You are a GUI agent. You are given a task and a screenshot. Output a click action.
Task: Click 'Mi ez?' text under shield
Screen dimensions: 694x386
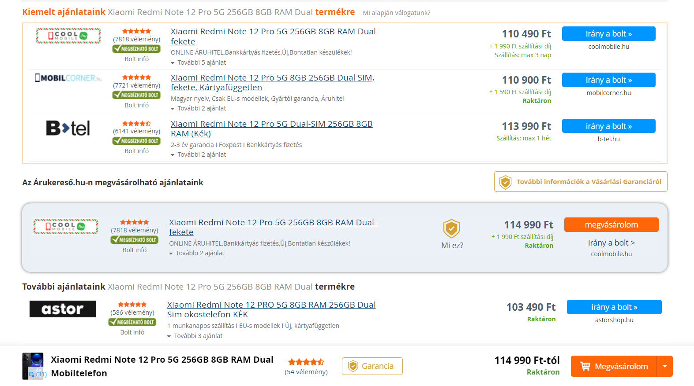pos(452,246)
